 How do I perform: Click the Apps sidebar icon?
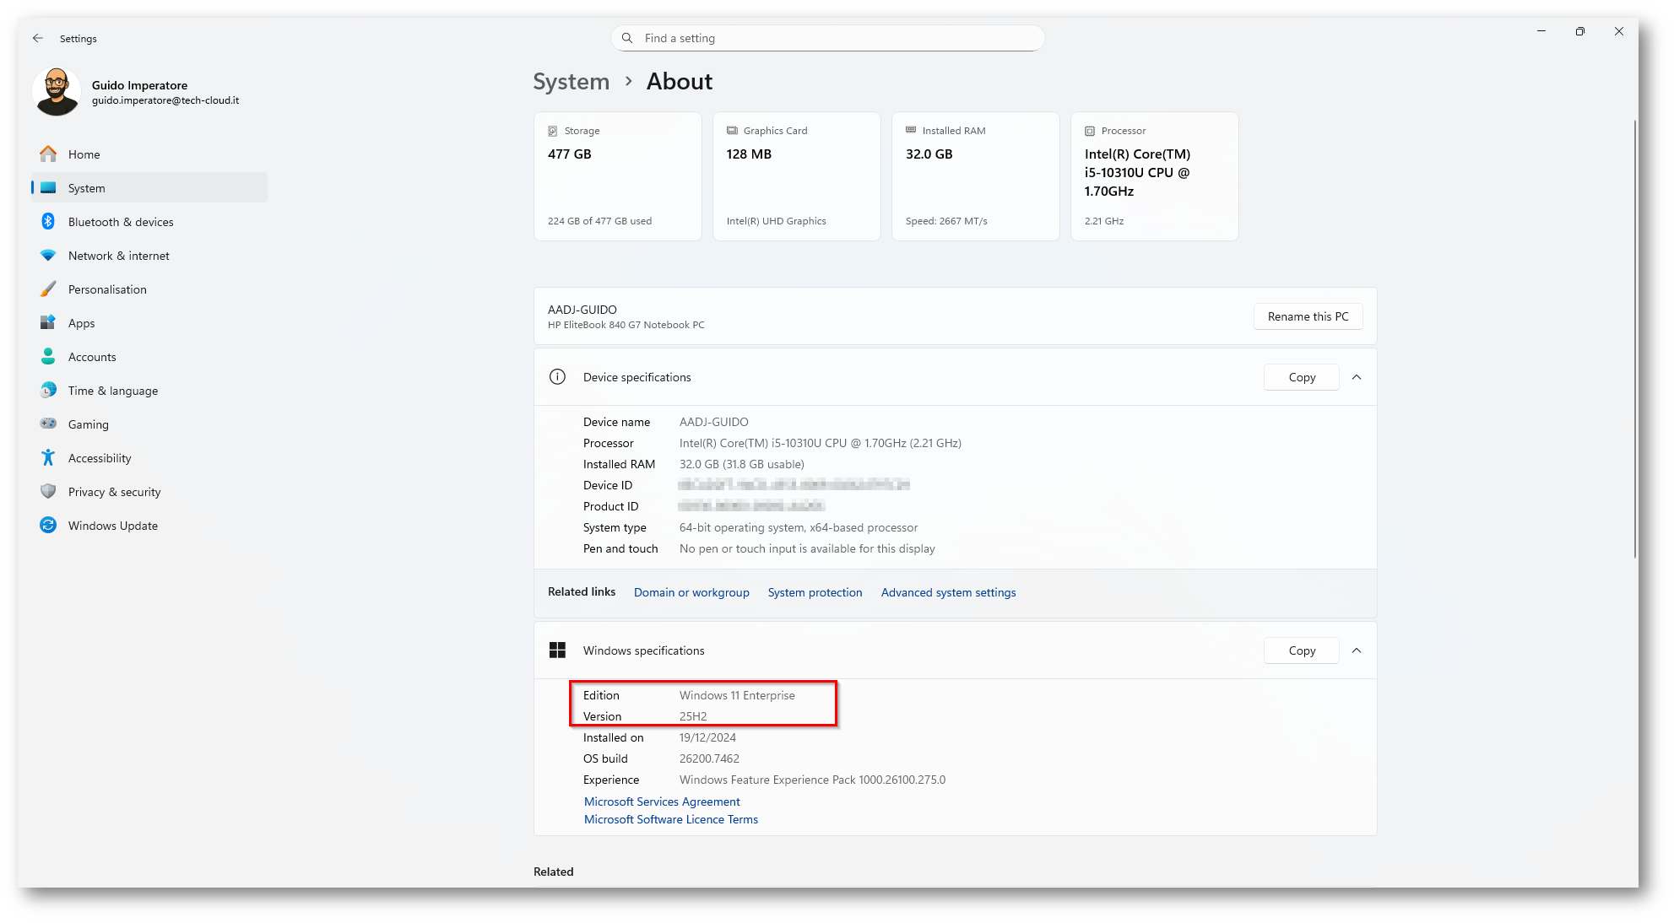click(48, 323)
